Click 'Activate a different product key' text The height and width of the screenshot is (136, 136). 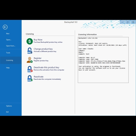click(45, 51)
